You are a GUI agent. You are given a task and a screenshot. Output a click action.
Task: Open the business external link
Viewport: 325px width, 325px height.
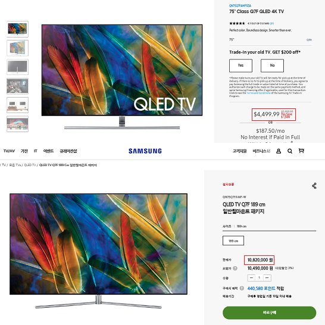(x=261, y=151)
